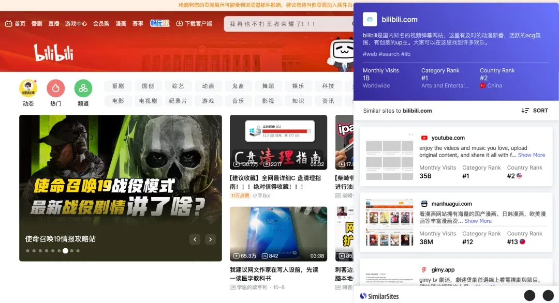The image size is (559, 303).
Task: Select the 鬼畜 category tag
Action: pos(238,86)
